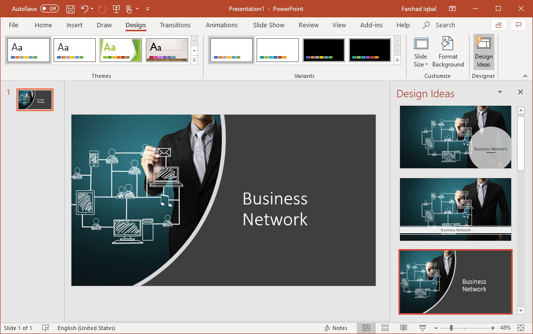Image resolution: width=533 pixels, height=334 pixels.
Task: Click Reading View in the status bar
Action: pos(403,328)
